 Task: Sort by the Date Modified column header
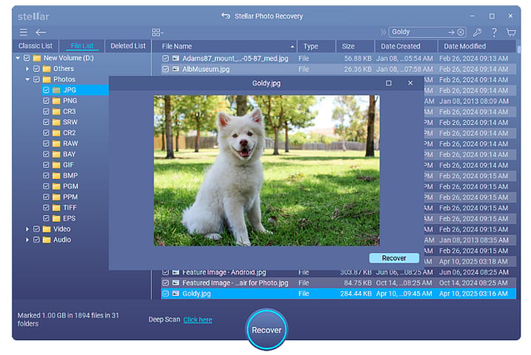point(477,46)
